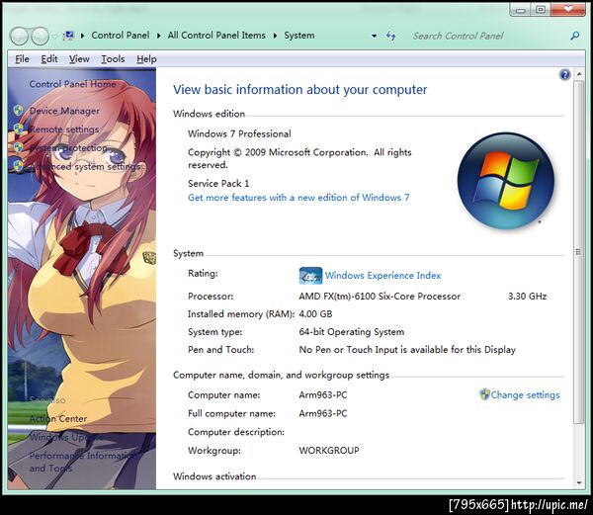
Task: Click the System breadcrumb segment
Action: pos(299,36)
